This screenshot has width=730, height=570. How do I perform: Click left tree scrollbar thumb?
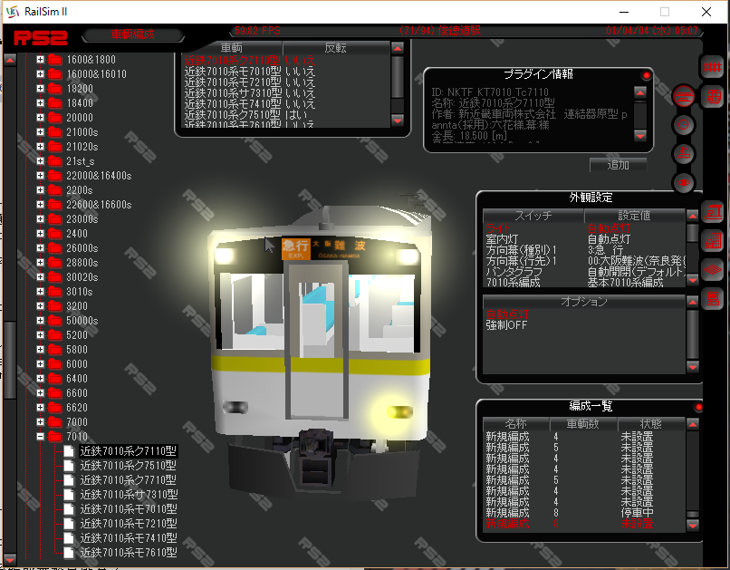pyautogui.click(x=10, y=360)
